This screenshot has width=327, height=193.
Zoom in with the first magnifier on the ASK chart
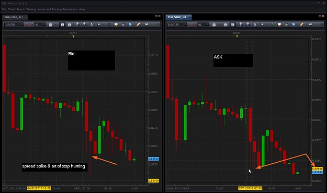coord(241,25)
